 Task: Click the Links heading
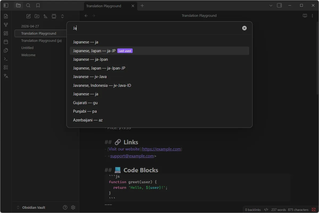131,142
